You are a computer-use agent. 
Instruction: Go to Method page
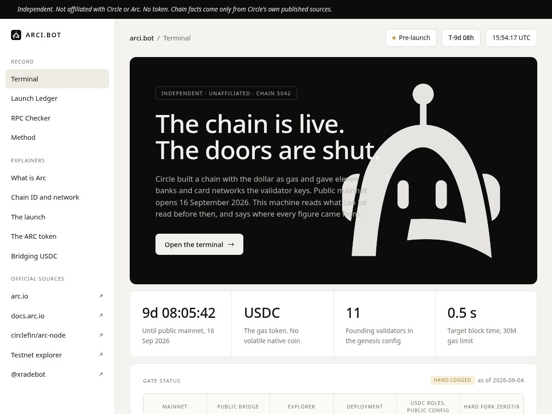pos(57,138)
